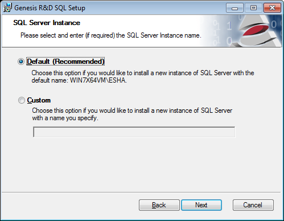Click the 'default name: WIN7X64VM\ESHA.' text
The width and height of the screenshot is (284, 221).
pyautogui.click(x=79, y=80)
